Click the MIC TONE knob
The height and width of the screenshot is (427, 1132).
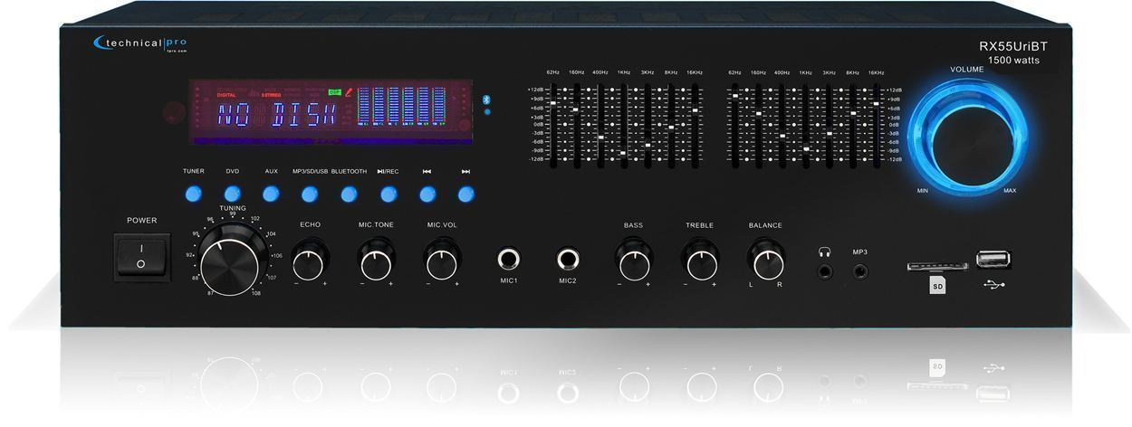click(x=376, y=261)
